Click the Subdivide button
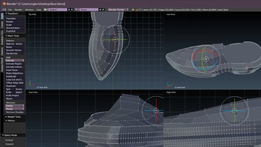The height and width of the screenshot is (147, 261). (15, 76)
